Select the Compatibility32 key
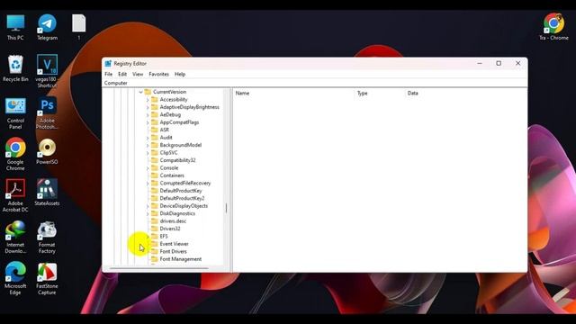This screenshot has height=324, width=576. (x=177, y=160)
